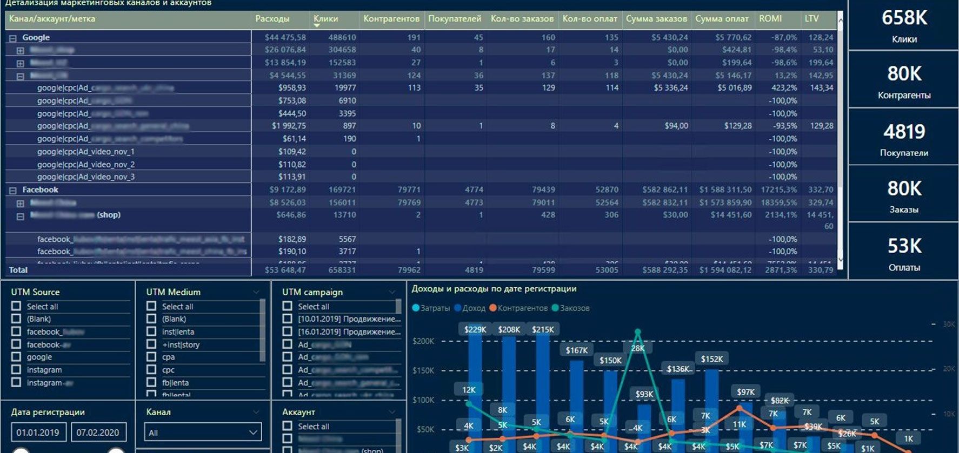Check Select all in UTM Source
Screen dimensions: 959x453
coord(16,306)
